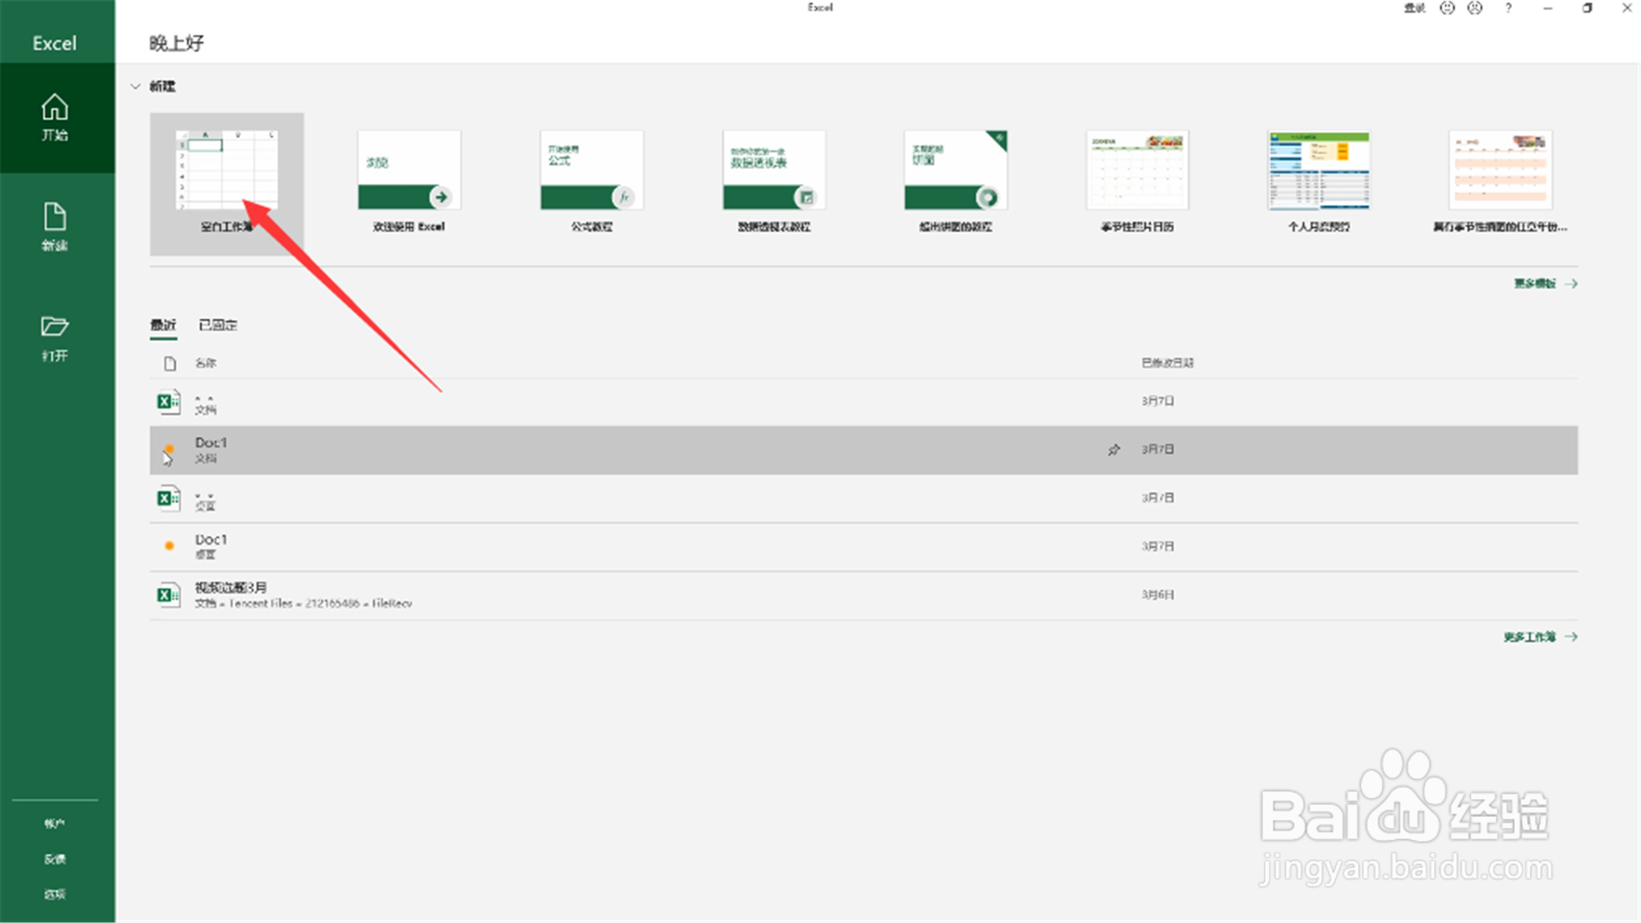Viewport: 1641px width, 923px height.
Task: Open Doc1 file located in 桌面
Action: [864, 547]
